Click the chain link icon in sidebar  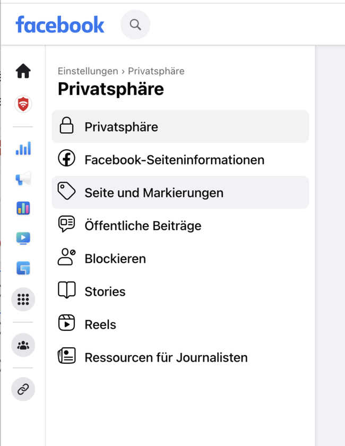point(23,390)
